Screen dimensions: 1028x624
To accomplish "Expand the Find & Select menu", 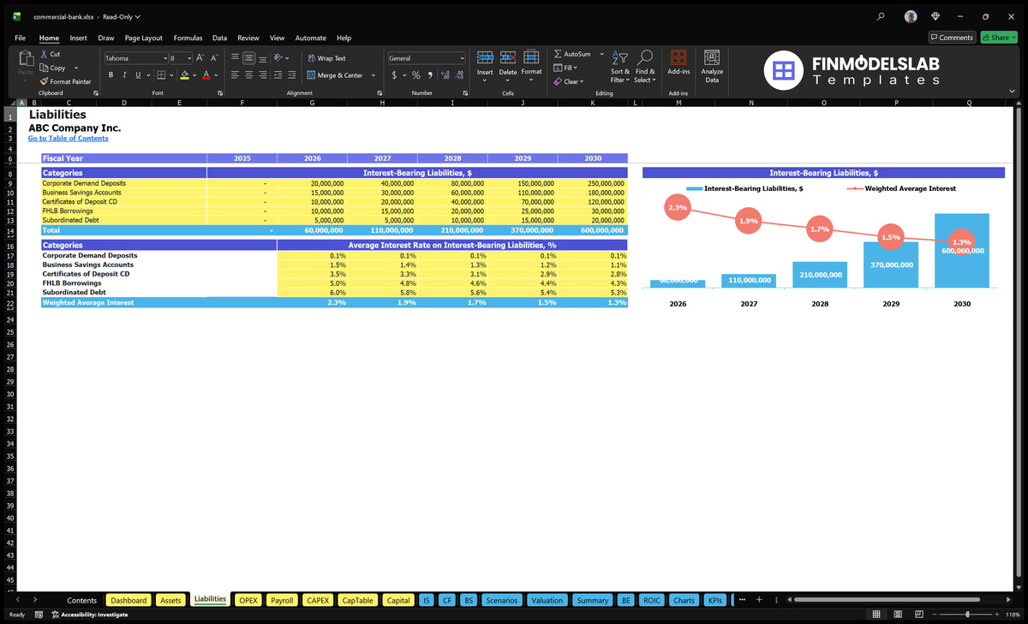I will (x=645, y=66).
